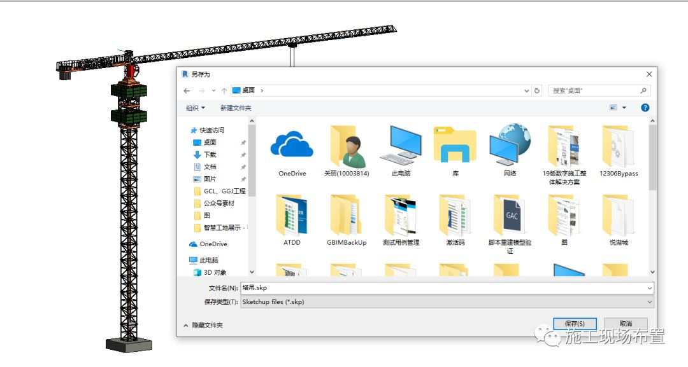Open the 组织 dropdown menu

click(196, 107)
